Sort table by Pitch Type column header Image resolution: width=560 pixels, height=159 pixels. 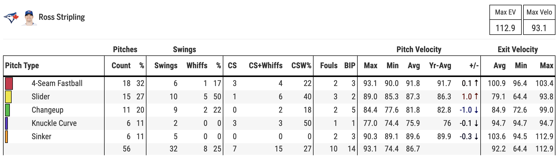click(22, 66)
